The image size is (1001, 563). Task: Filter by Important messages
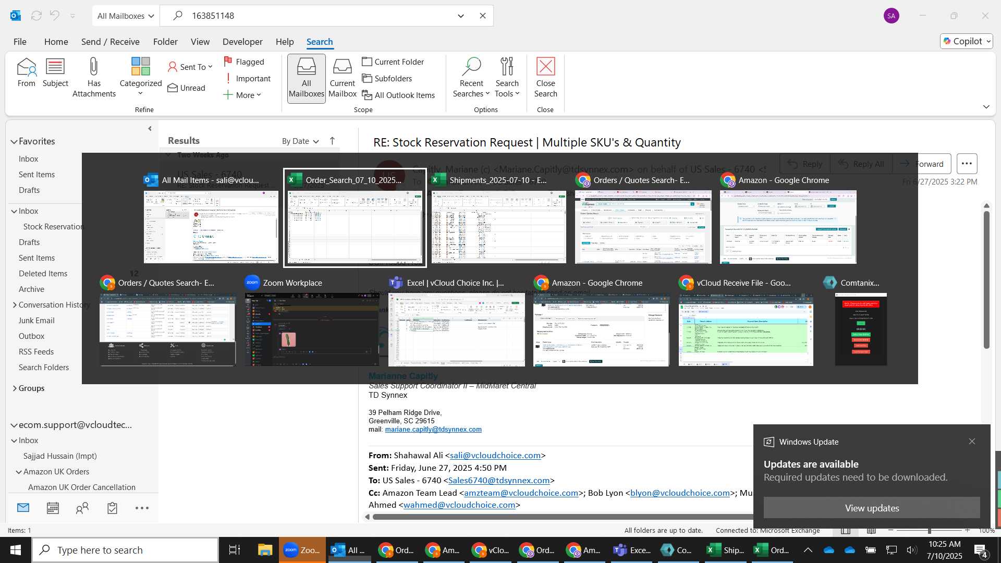click(x=247, y=78)
